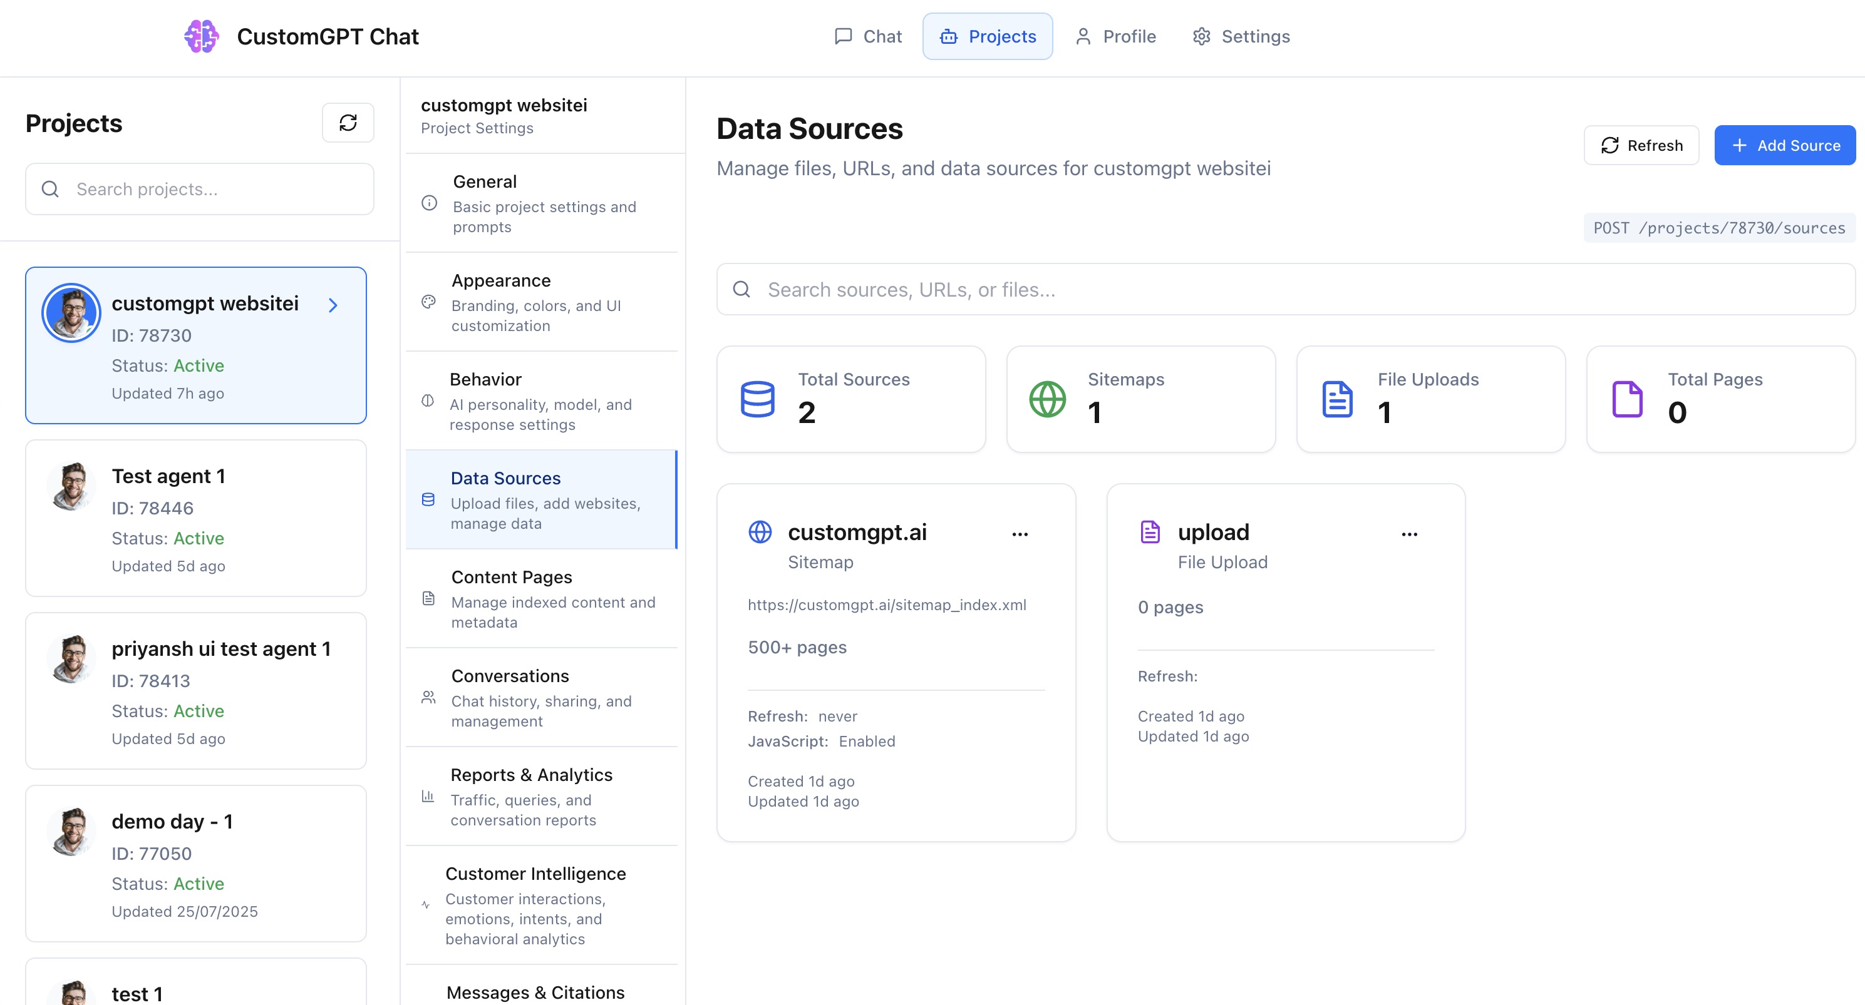This screenshot has width=1865, height=1005.
Task: Click the priyansh ui test agent 1 avatar
Action: (71, 658)
